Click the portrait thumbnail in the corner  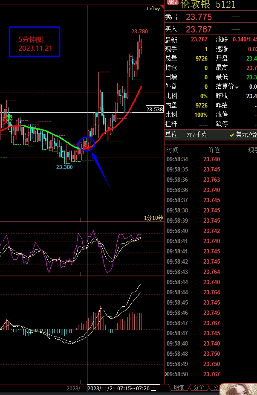pyautogui.click(x=238, y=389)
